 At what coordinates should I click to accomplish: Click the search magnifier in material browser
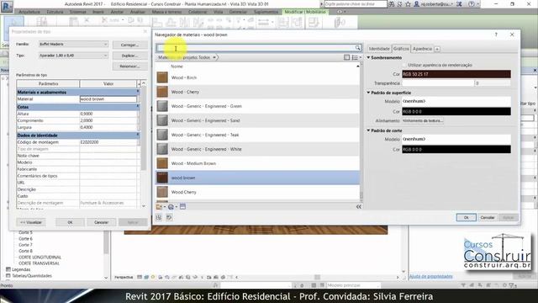tap(357, 48)
